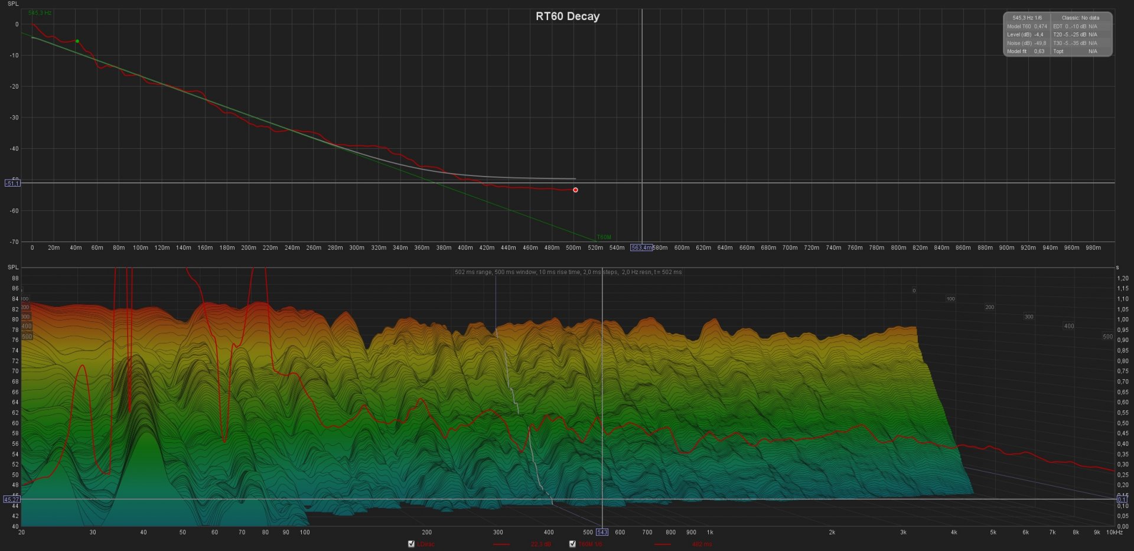The height and width of the screenshot is (551, 1134).
Task: Click the green T60M label at fit line end
Action: point(604,237)
